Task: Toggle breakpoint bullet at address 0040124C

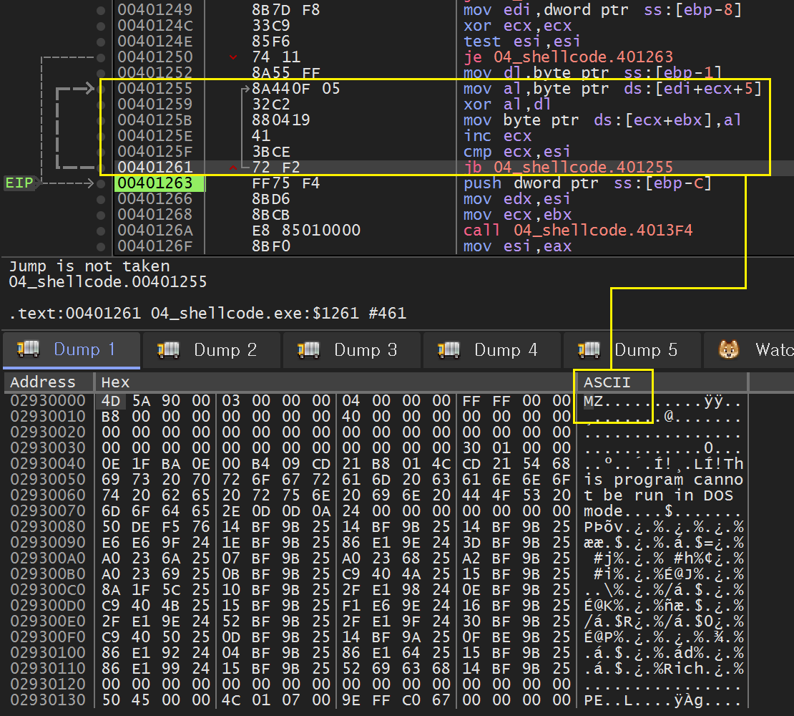Action: coord(101,26)
